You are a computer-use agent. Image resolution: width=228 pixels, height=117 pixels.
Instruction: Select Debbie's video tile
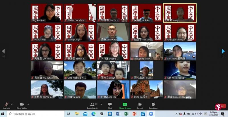point(113,51)
